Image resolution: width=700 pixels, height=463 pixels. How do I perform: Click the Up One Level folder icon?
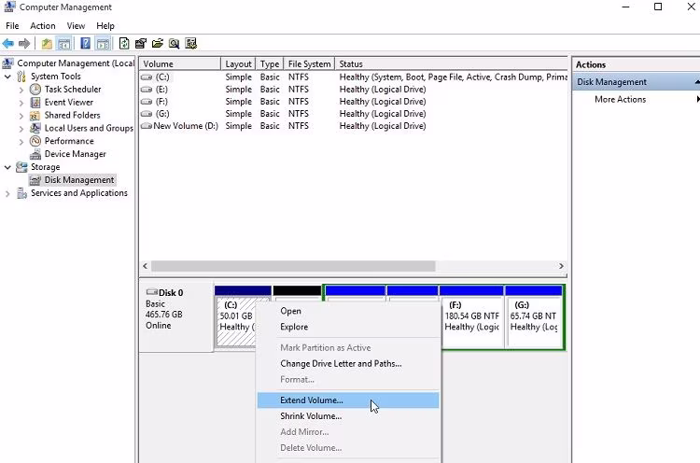click(x=47, y=43)
